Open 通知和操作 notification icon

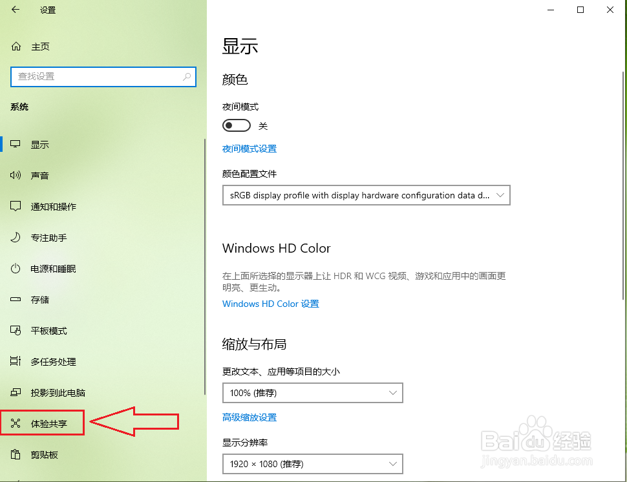click(x=16, y=206)
